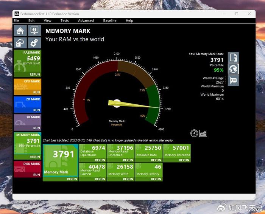This screenshot has height=214, width=265.
Task: Open the System Information monitor icon
Action: pyautogui.click(x=34, y=31)
